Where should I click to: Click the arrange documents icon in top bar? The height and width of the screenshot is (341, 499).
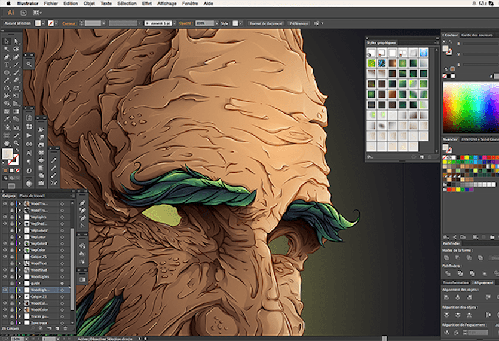tap(37, 13)
